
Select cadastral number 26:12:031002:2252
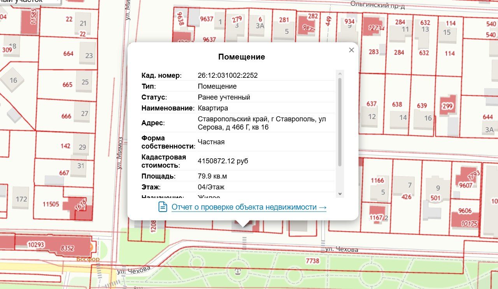pyautogui.click(x=228, y=75)
